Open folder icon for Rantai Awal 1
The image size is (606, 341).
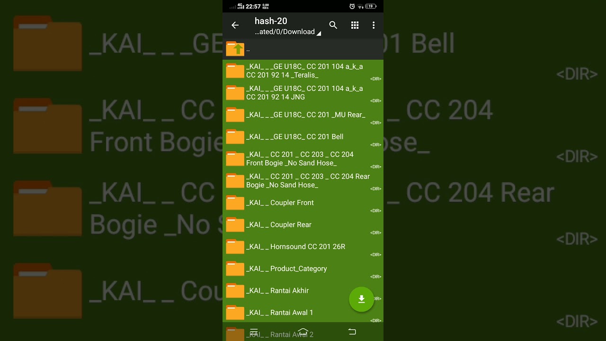[235, 312]
